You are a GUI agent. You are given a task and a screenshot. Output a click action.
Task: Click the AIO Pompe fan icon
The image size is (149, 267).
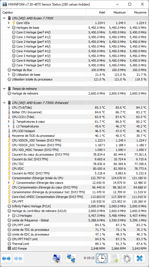point(9,248)
